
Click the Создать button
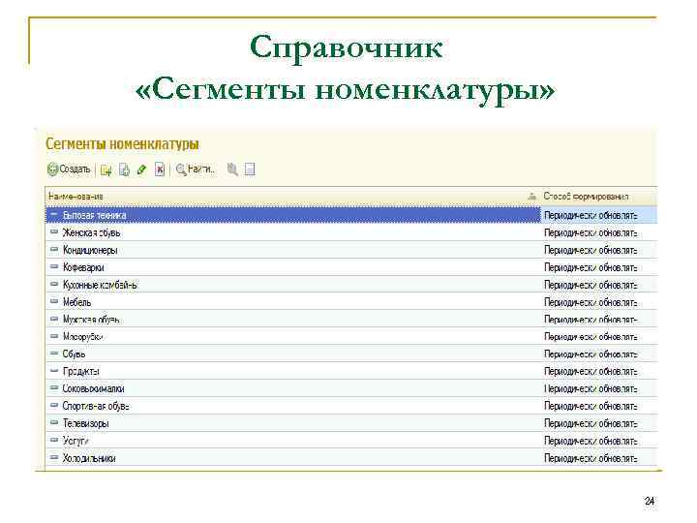click(69, 169)
